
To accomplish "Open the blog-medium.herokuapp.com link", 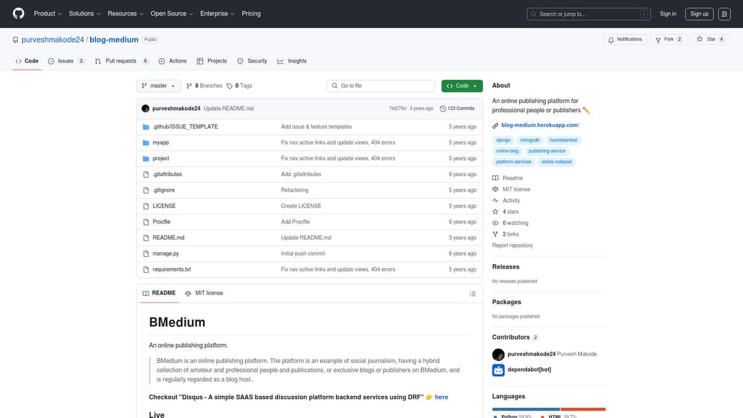I will pos(540,125).
